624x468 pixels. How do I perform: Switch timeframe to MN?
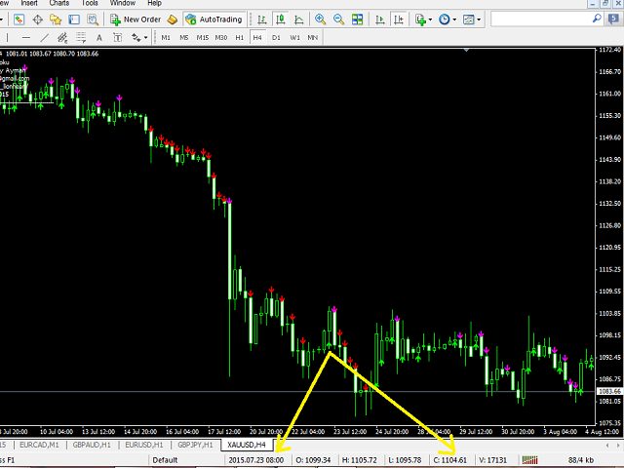(313, 38)
